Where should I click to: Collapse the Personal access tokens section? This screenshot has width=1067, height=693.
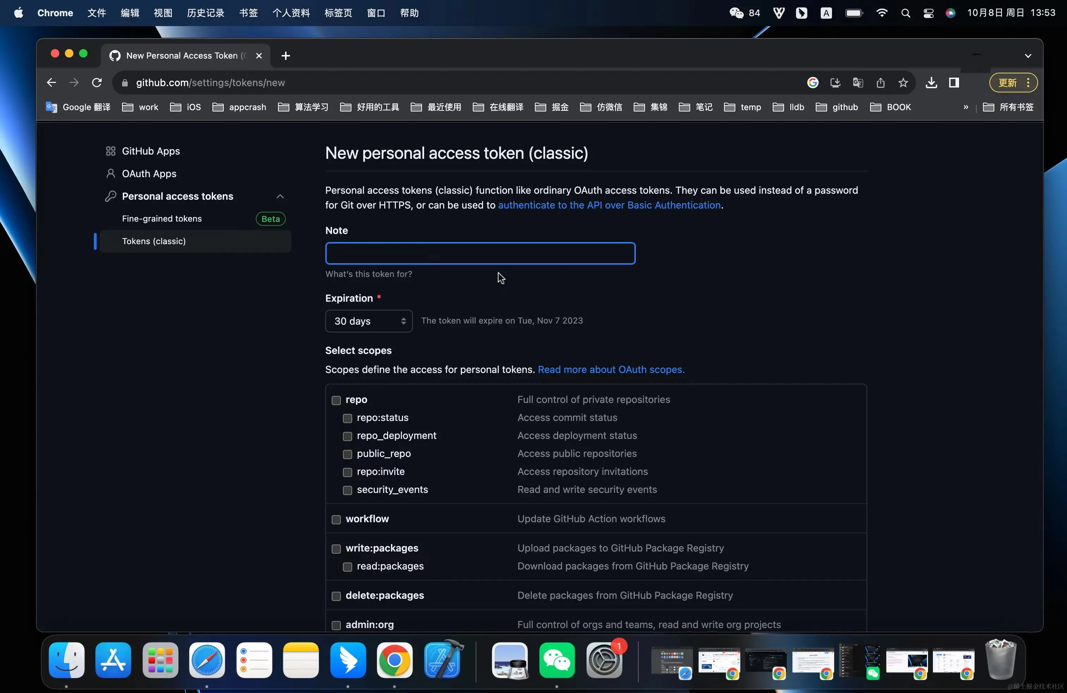pos(280,196)
